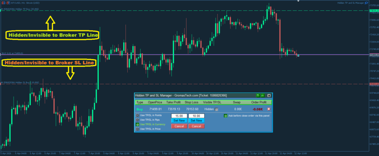Click the expert advisor graduation cap icon
The height and width of the screenshot is (156, 379).
(x=366, y=3)
